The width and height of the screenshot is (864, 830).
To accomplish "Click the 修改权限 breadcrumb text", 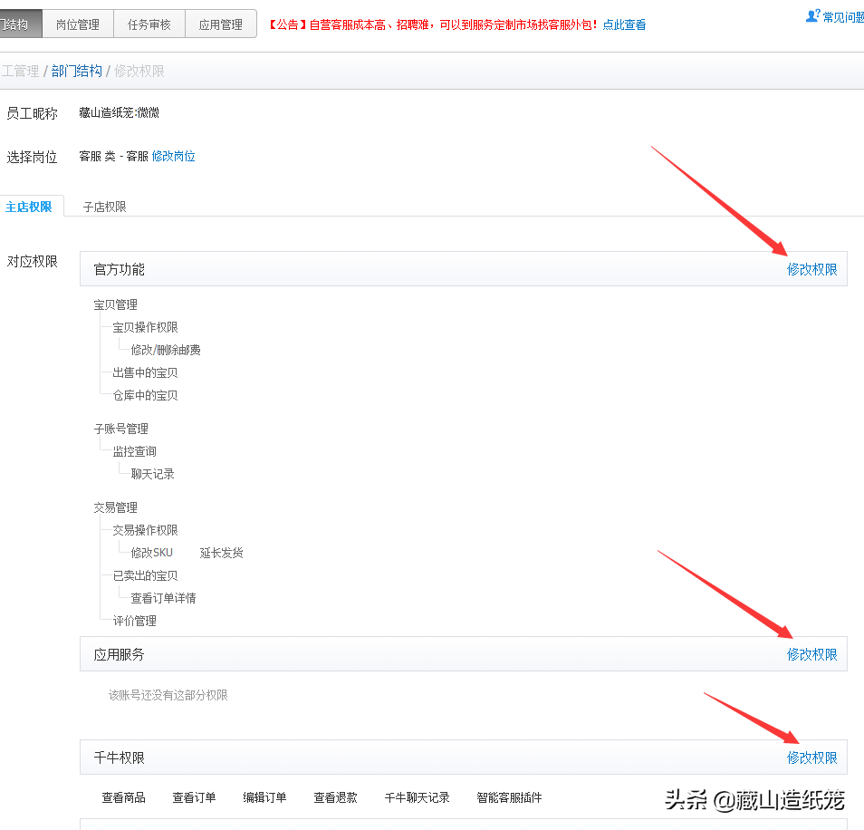I will (x=139, y=71).
